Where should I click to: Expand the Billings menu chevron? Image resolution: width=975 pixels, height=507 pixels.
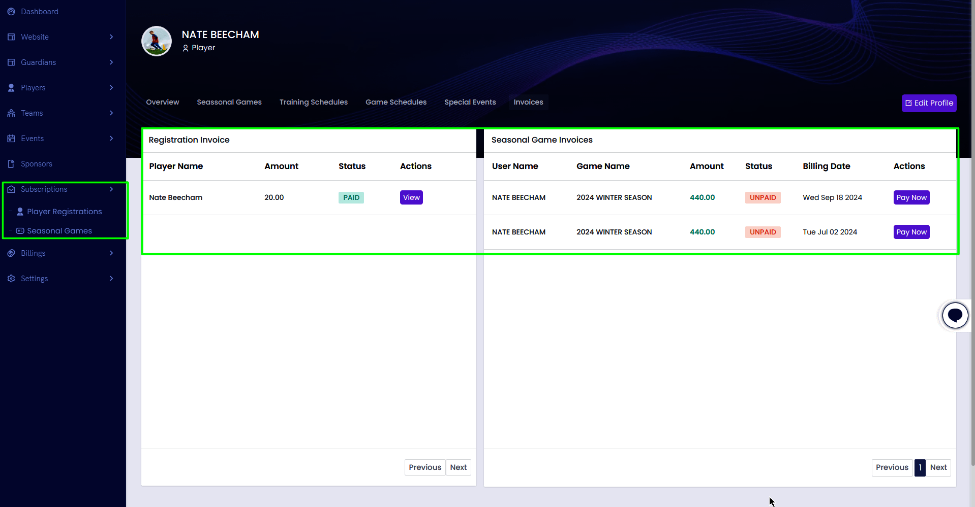pyautogui.click(x=111, y=253)
